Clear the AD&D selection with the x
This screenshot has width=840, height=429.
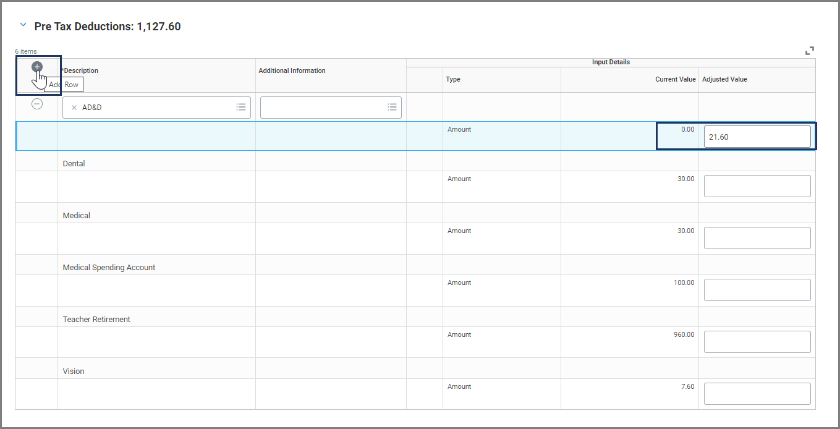(74, 108)
